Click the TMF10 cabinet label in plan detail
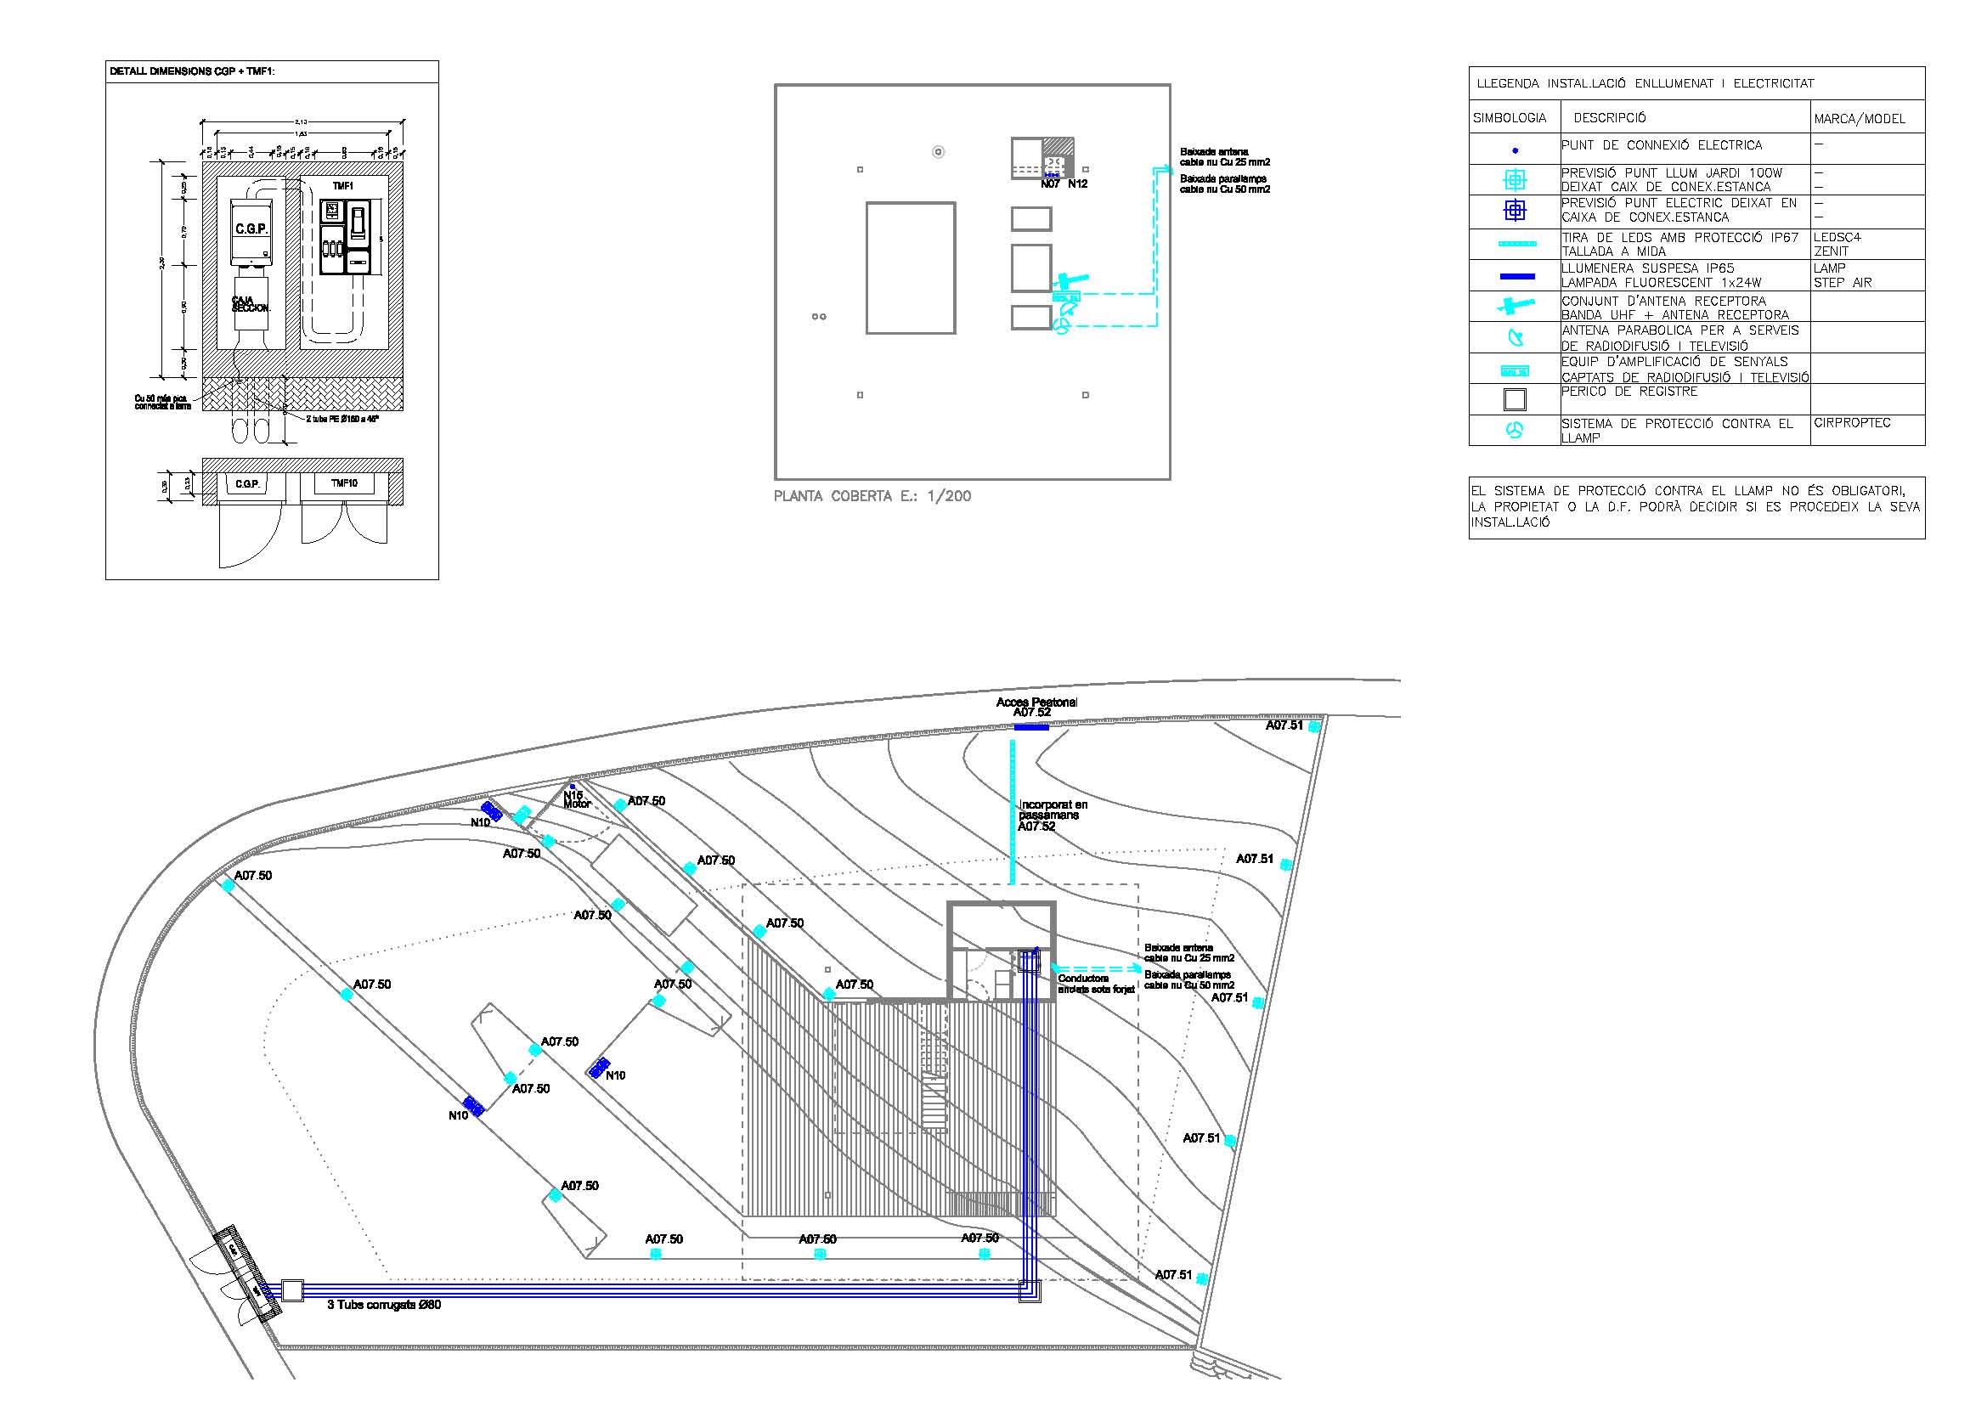The height and width of the screenshot is (1405, 1987). click(343, 483)
